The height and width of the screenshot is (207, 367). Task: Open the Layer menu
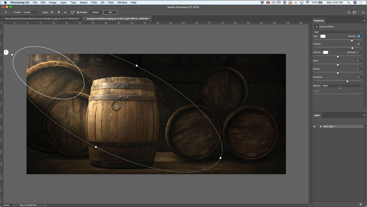(x=63, y=2)
